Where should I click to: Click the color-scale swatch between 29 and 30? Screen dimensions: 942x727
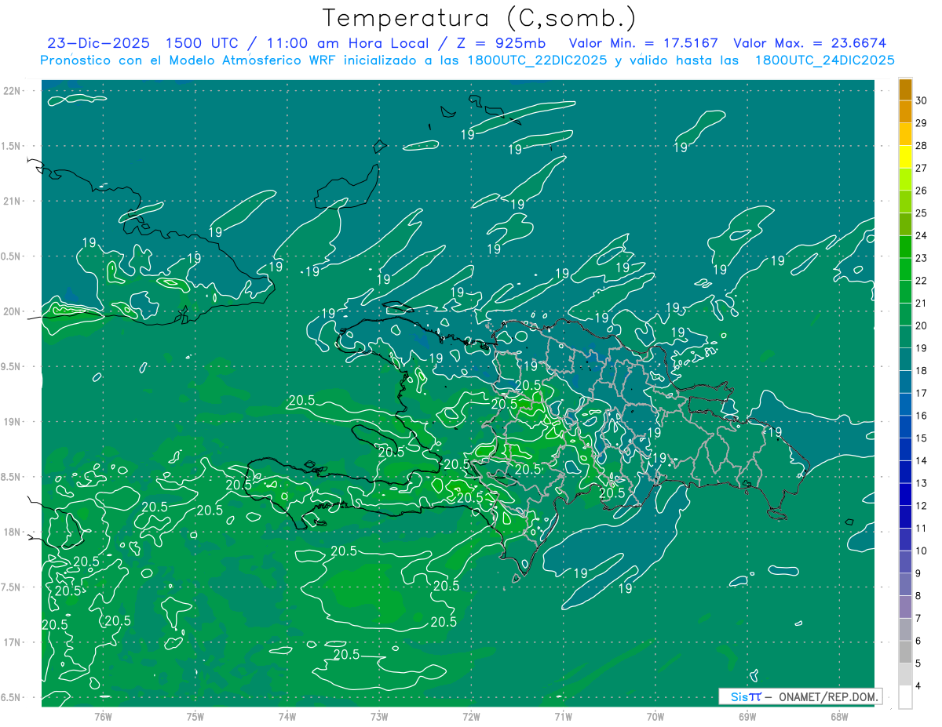pyautogui.click(x=905, y=111)
